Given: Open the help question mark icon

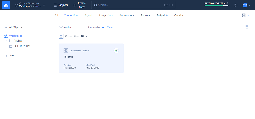Looking at the screenshot, I should 235,5.
